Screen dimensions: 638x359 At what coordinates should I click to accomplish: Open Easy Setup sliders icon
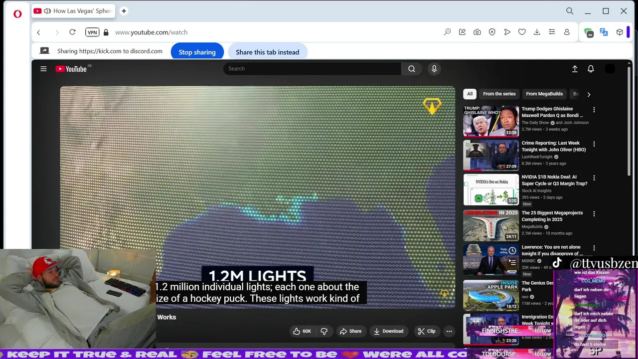[552, 32]
